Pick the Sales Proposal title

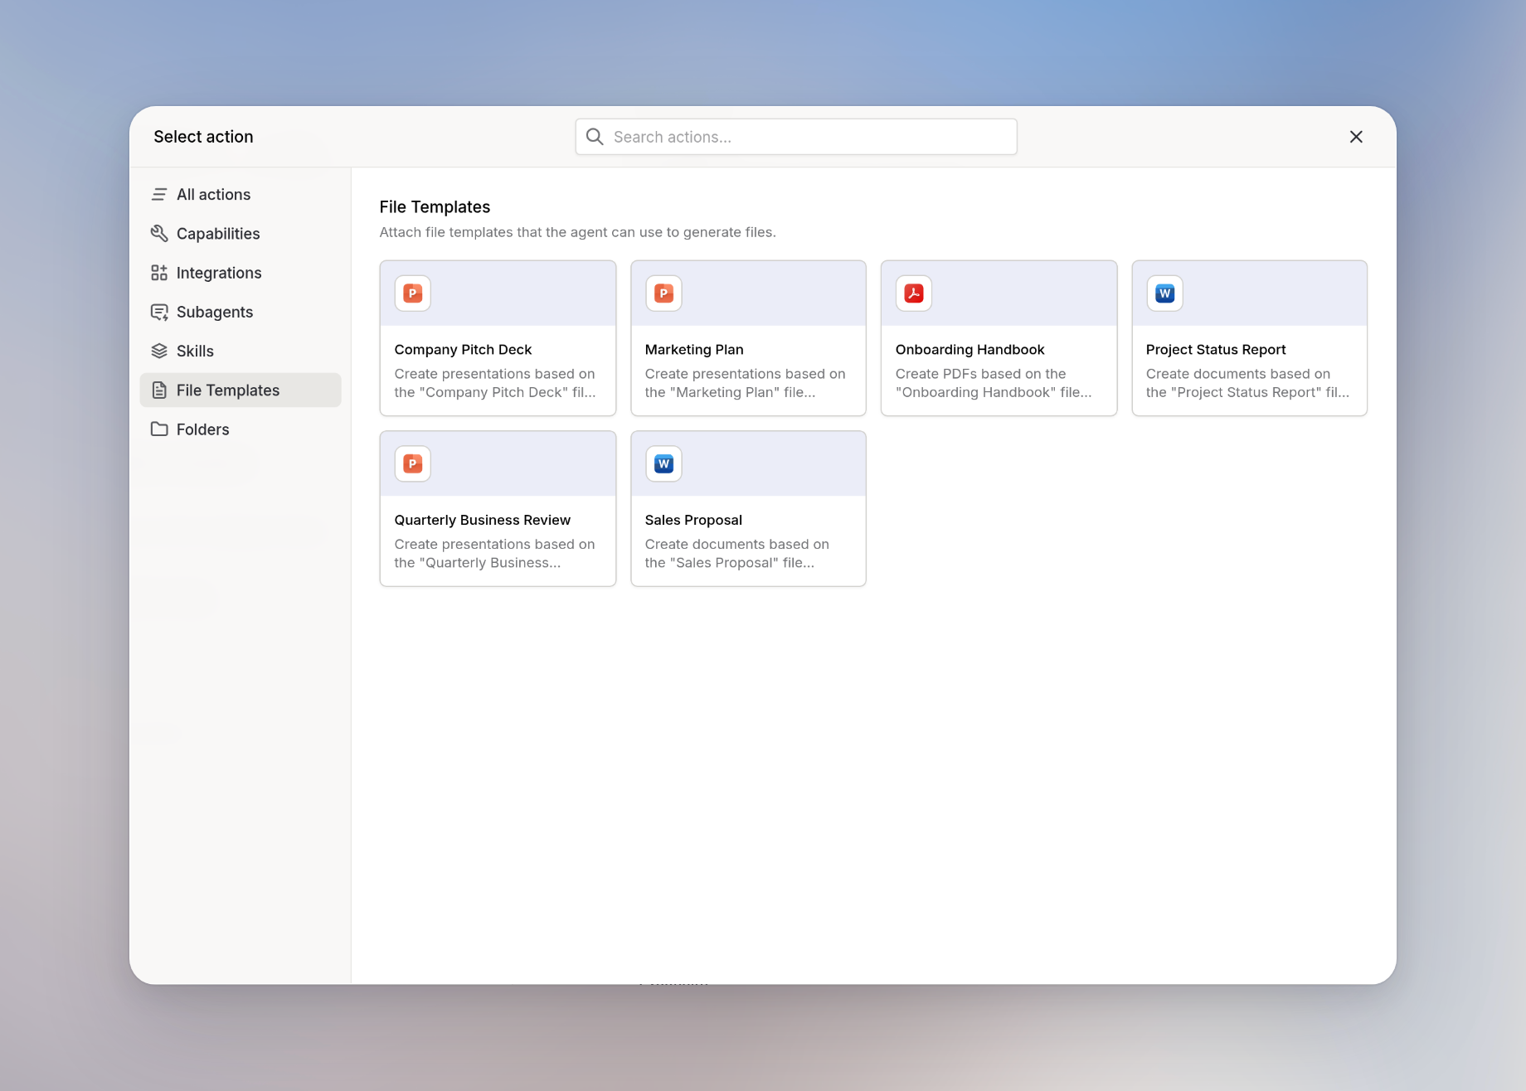coord(693,520)
